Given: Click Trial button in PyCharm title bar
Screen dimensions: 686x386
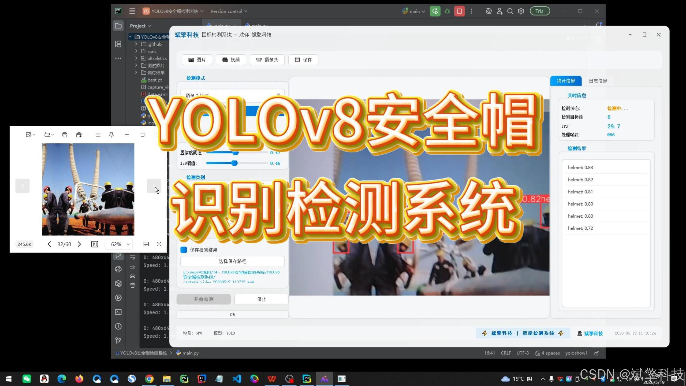Looking at the screenshot, I should point(540,11).
